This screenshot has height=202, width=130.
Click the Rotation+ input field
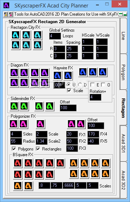(96, 97)
